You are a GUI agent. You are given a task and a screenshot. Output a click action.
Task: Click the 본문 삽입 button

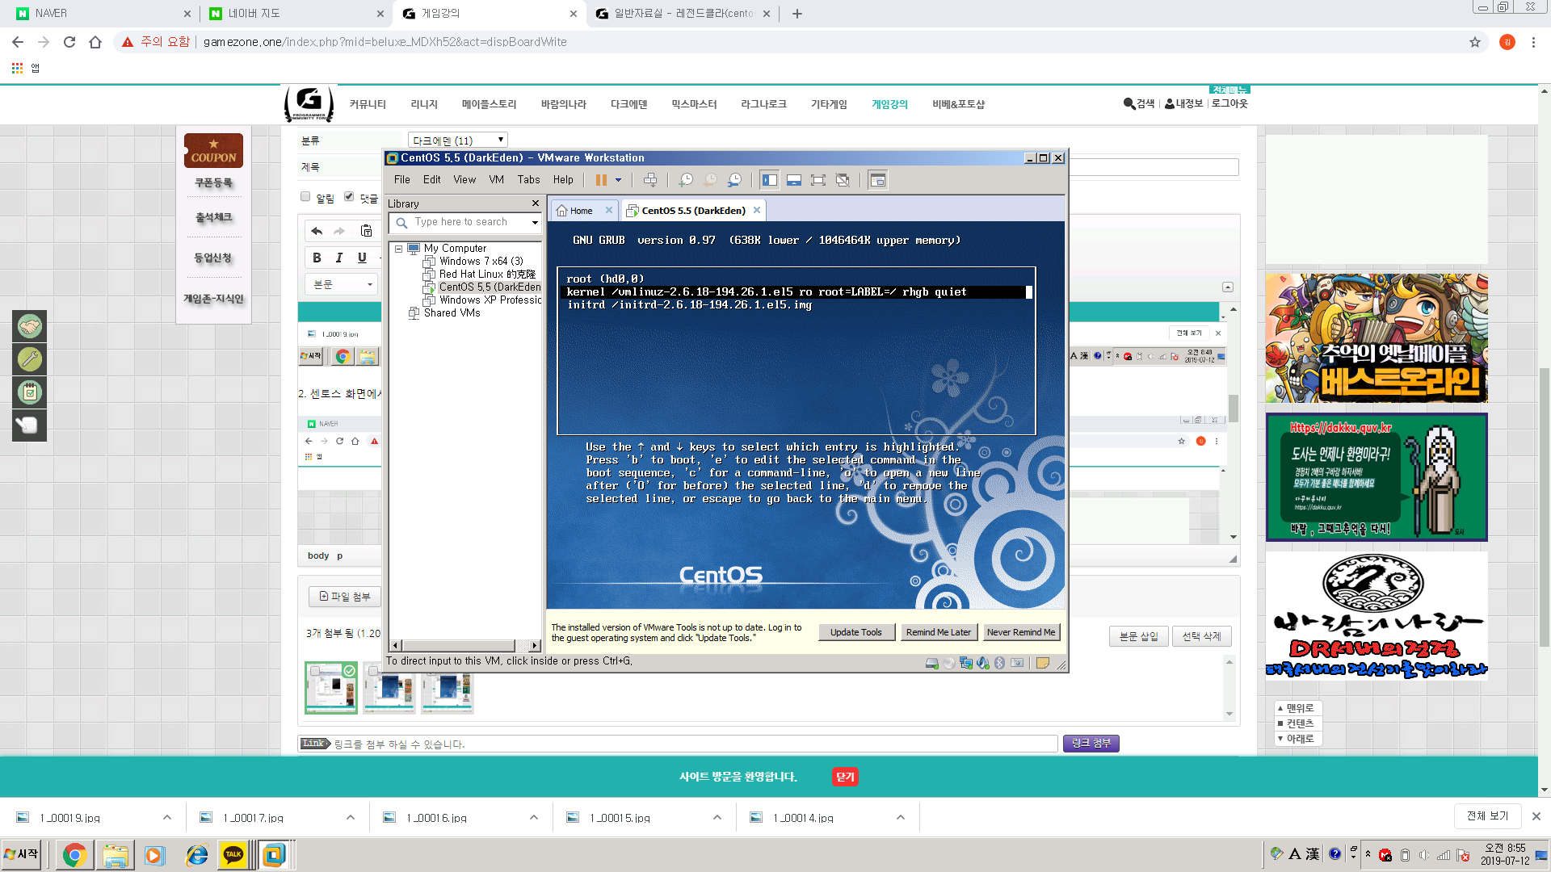pos(1139,636)
